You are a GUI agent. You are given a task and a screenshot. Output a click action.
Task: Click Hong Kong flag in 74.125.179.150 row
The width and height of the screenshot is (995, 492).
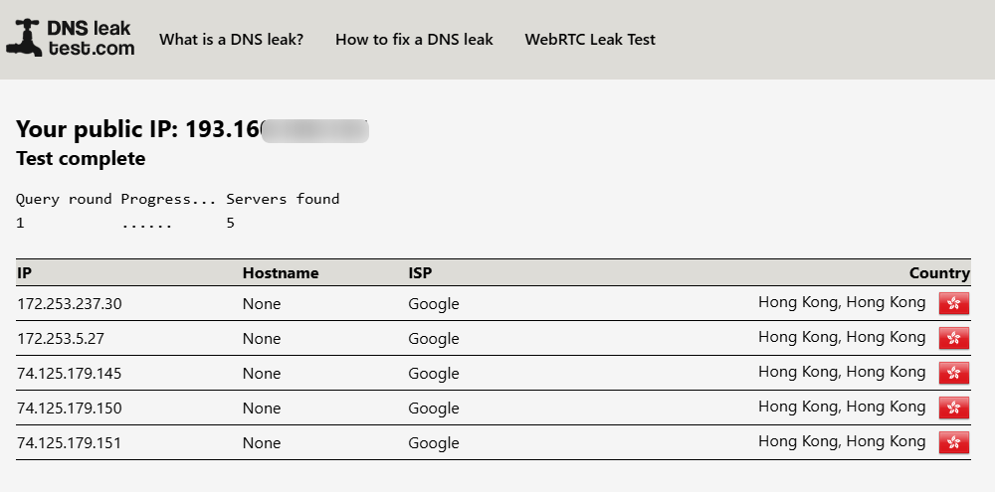954,409
